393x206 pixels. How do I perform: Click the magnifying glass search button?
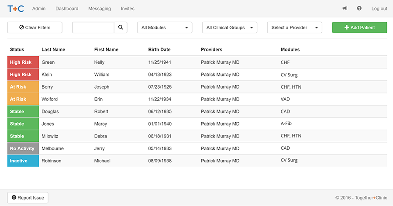tap(121, 27)
